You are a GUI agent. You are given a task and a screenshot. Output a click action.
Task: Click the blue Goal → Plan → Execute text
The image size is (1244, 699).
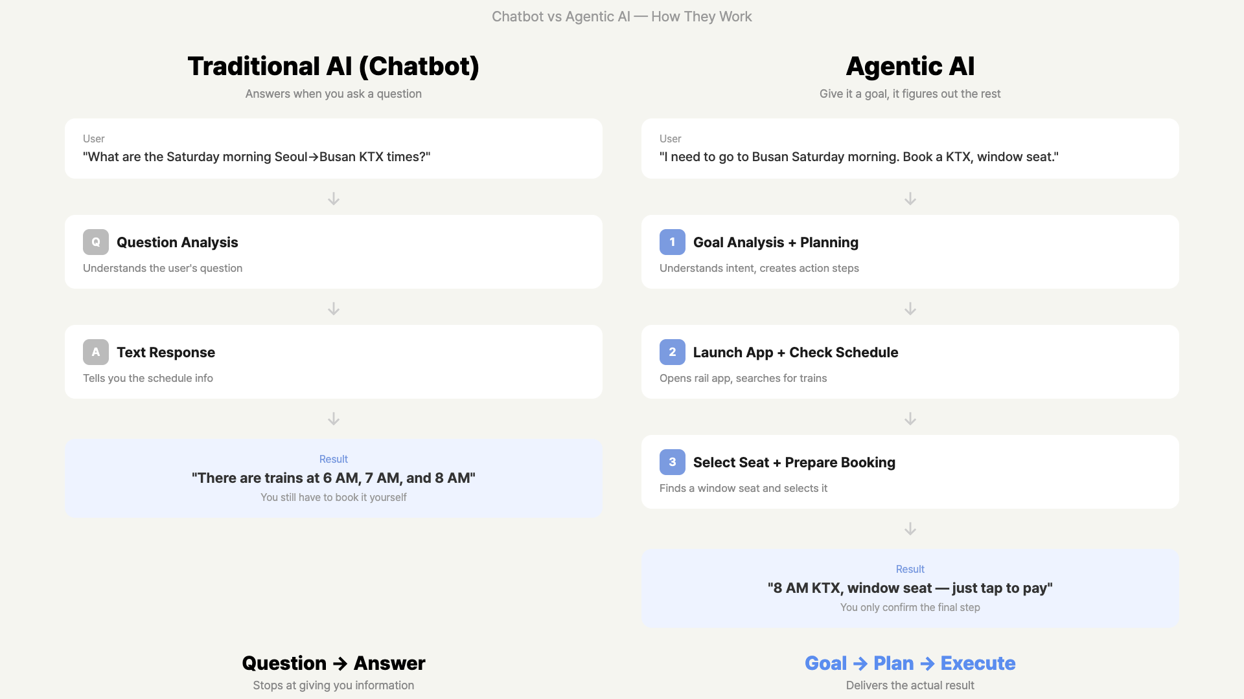[910, 663]
